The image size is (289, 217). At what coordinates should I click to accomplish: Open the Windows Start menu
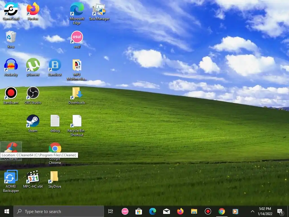pyautogui.click(x=7, y=211)
